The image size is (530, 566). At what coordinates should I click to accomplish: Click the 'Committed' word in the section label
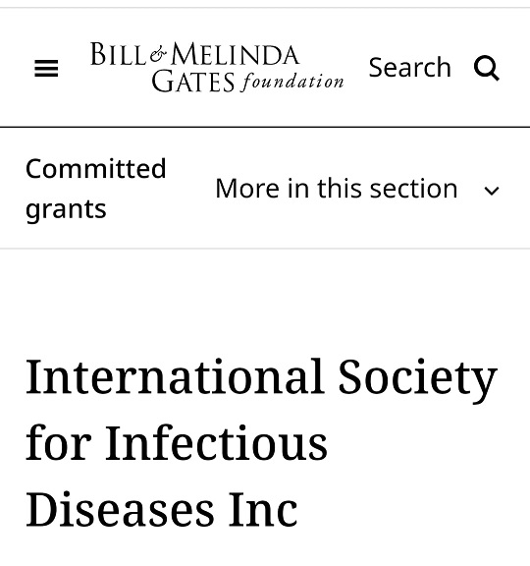(x=96, y=168)
